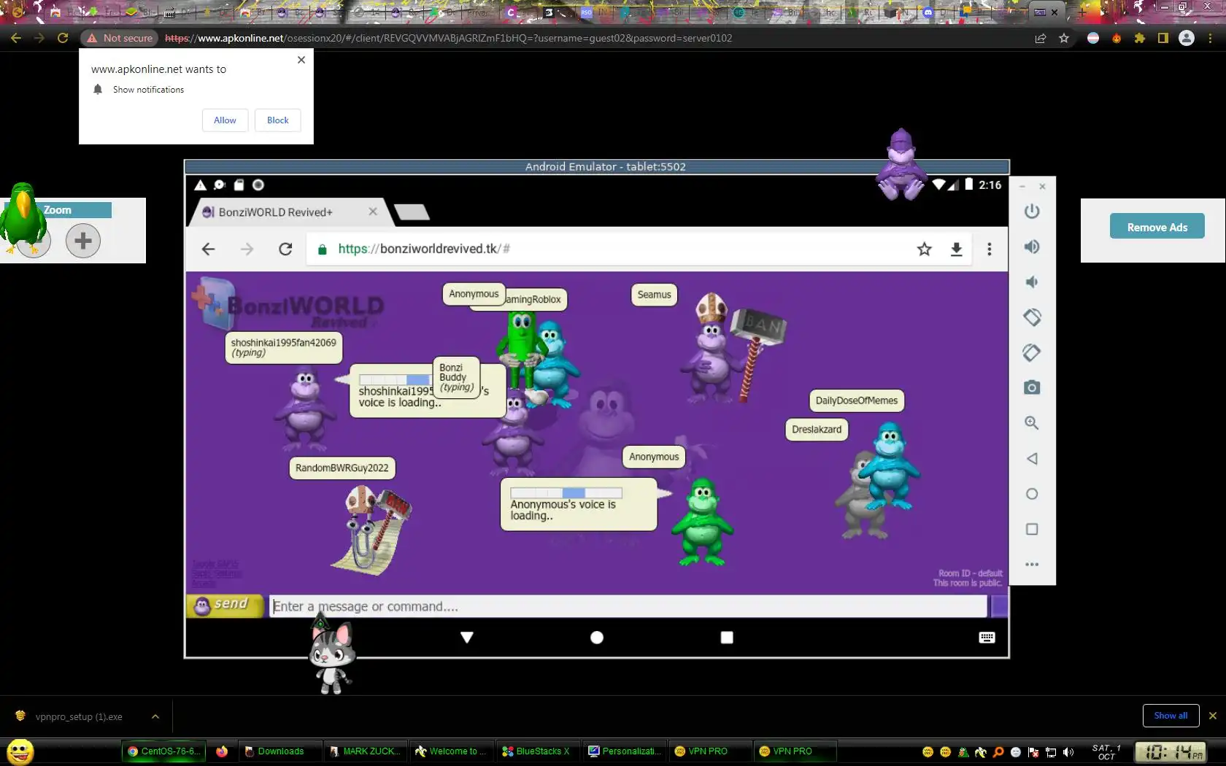Image resolution: width=1226 pixels, height=766 pixels.
Task: Close the downloads bar
Action: (x=1213, y=716)
